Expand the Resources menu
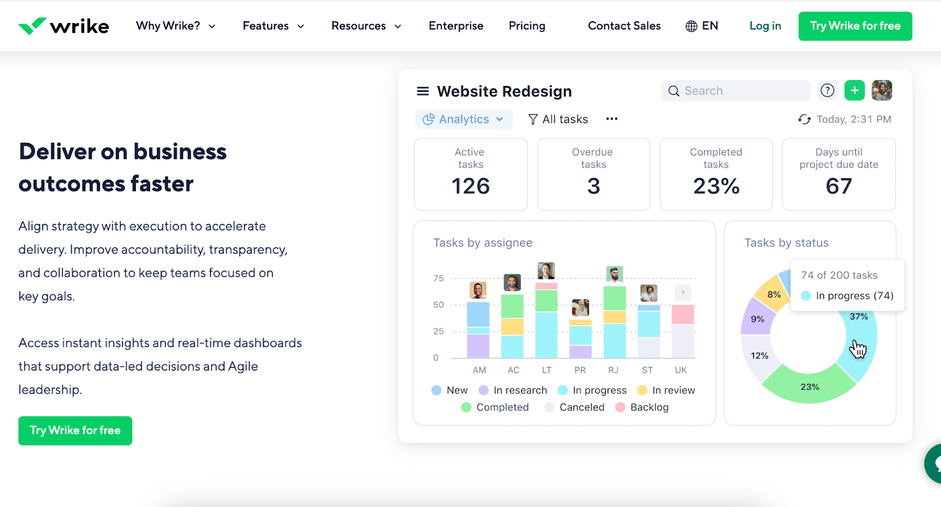 click(366, 26)
